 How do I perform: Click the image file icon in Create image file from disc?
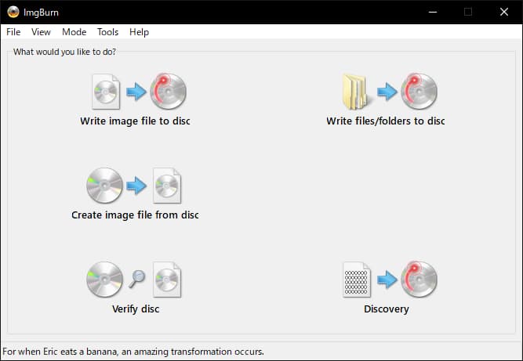[x=167, y=186]
